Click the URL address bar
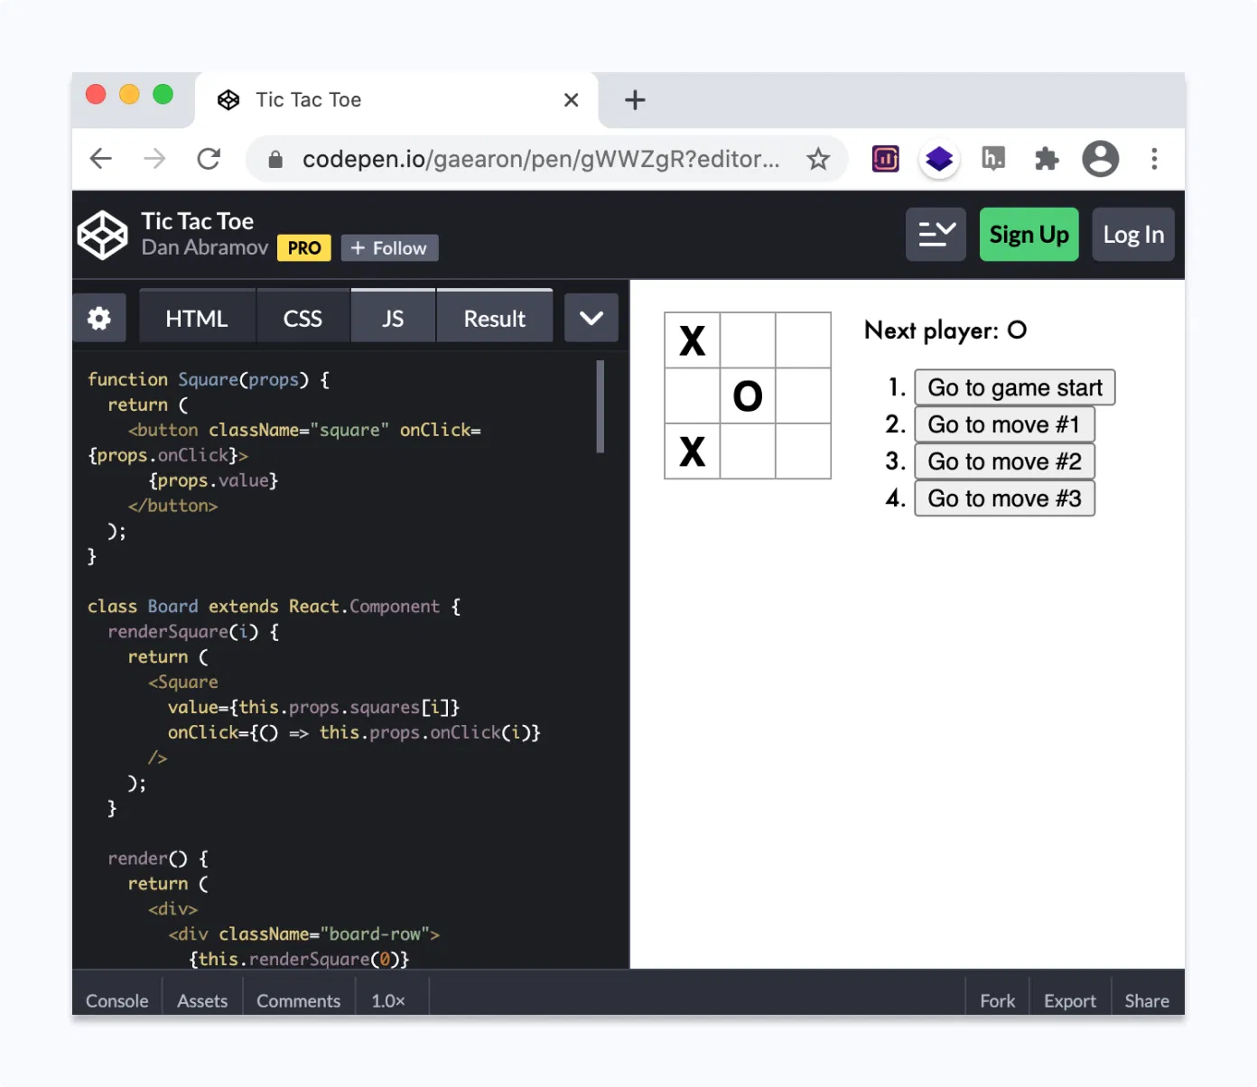 tap(540, 159)
